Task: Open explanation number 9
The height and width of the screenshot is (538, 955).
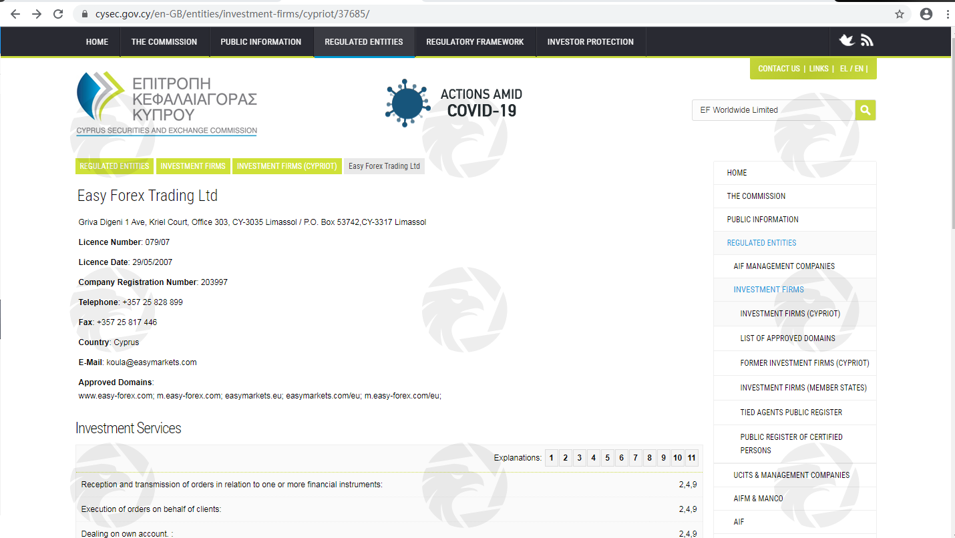Action: (663, 458)
